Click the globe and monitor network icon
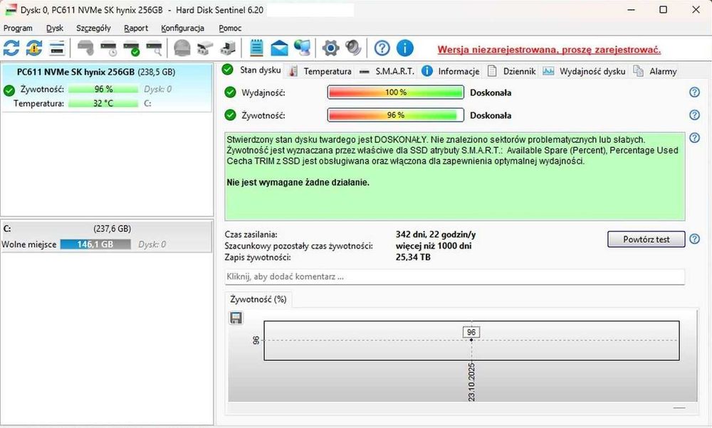 pyautogui.click(x=303, y=48)
